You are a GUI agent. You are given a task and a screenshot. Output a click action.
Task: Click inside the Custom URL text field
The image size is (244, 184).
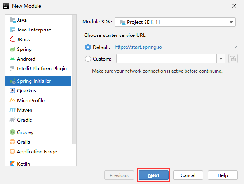166,59
